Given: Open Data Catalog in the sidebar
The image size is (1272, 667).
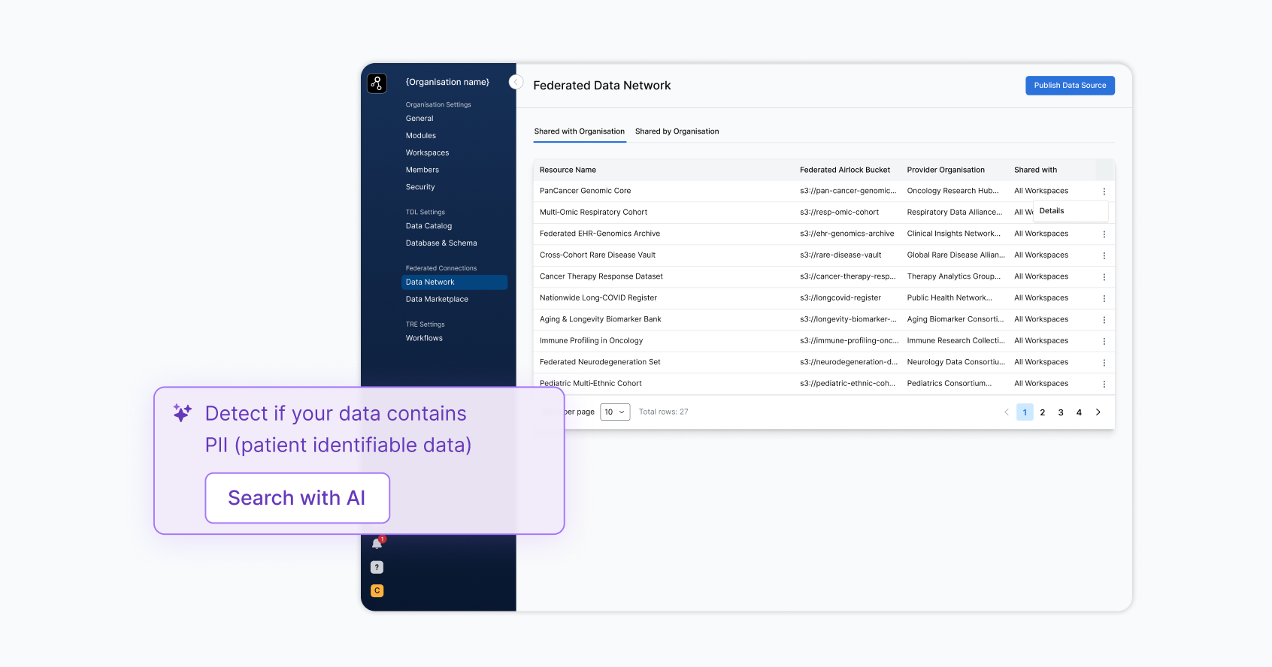Looking at the screenshot, I should tap(429, 226).
